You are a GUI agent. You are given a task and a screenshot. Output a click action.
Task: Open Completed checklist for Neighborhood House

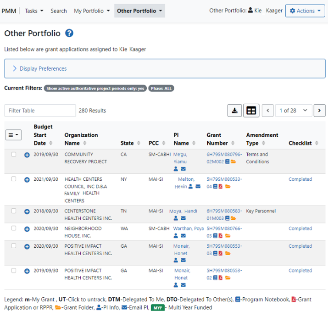[300, 228]
